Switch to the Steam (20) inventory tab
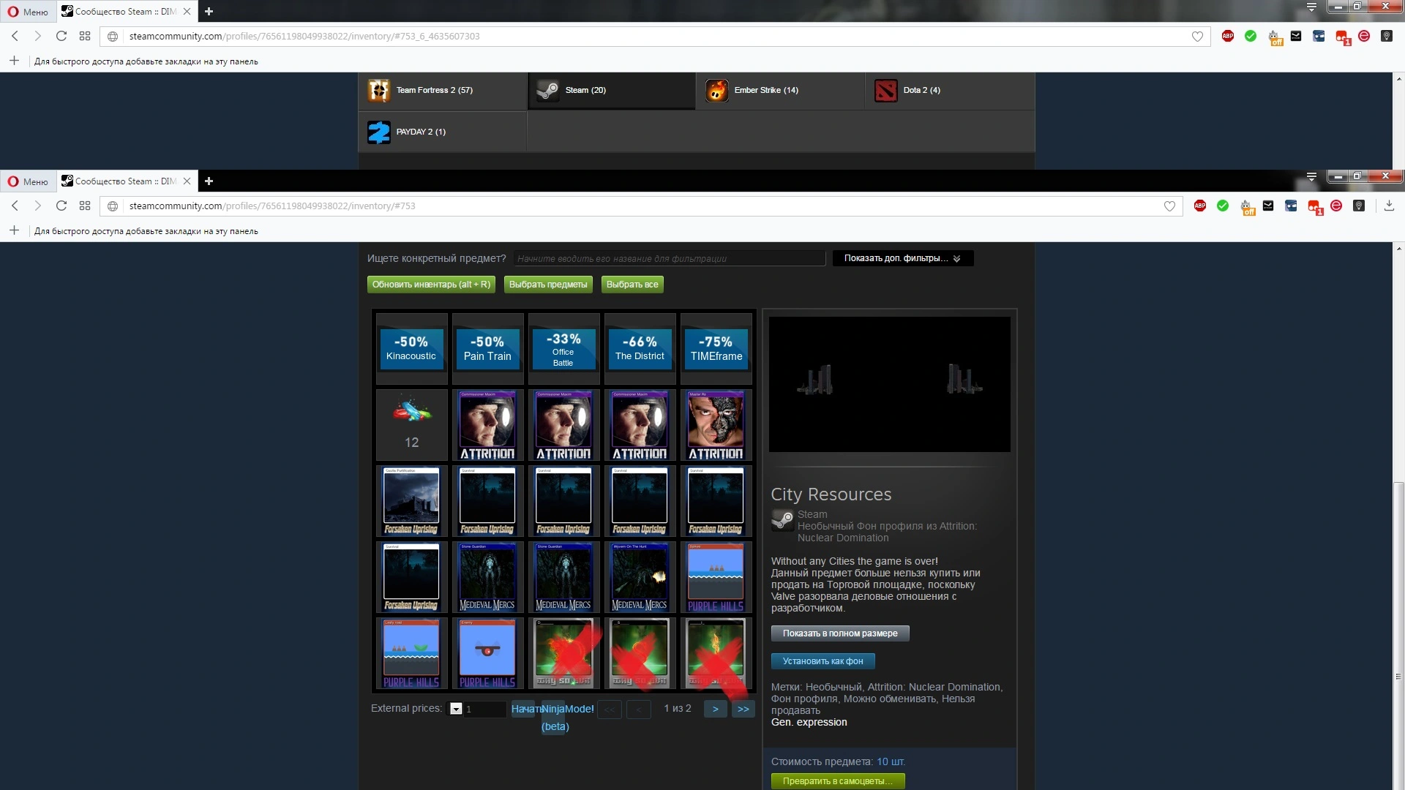1405x790 pixels. [x=612, y=91]
